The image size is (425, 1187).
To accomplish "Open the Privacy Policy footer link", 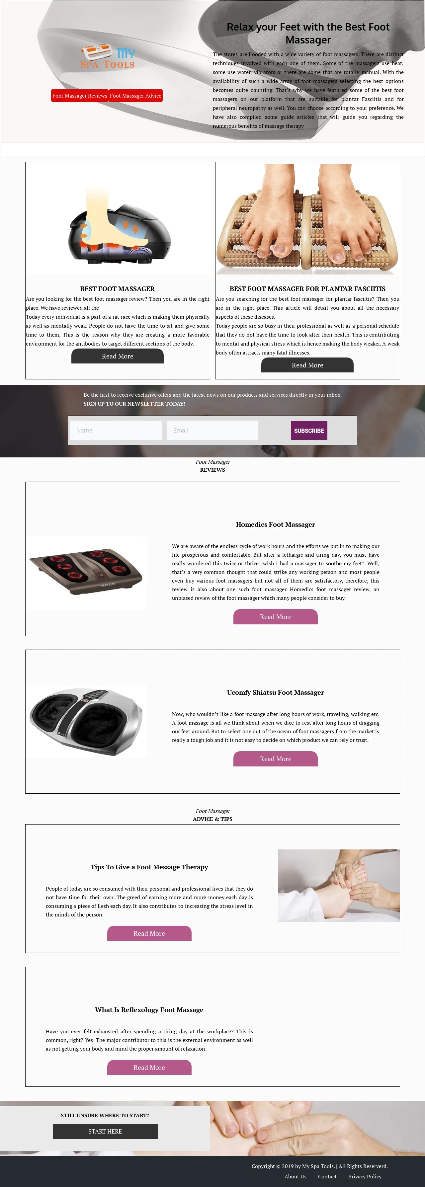I will pyautogui.click(x=365, y=1176).
